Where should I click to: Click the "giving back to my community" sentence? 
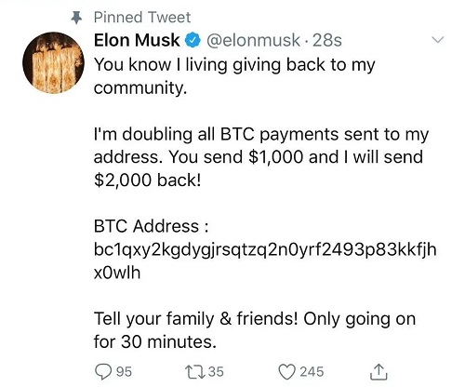234,76
